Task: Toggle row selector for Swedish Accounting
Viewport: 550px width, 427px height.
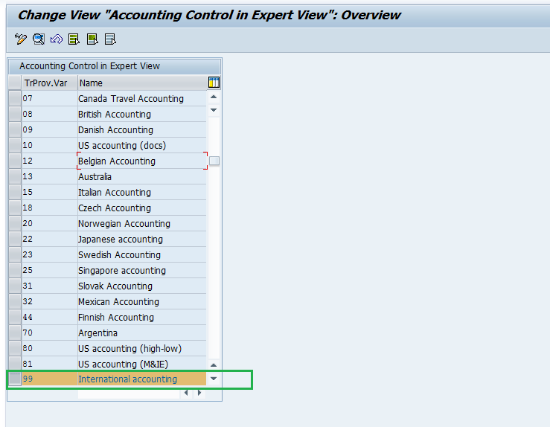Action: click(14, 254)
